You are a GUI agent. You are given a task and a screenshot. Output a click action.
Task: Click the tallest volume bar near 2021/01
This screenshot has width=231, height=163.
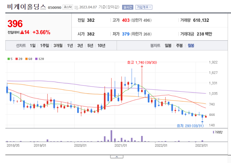tap(111, 136)
